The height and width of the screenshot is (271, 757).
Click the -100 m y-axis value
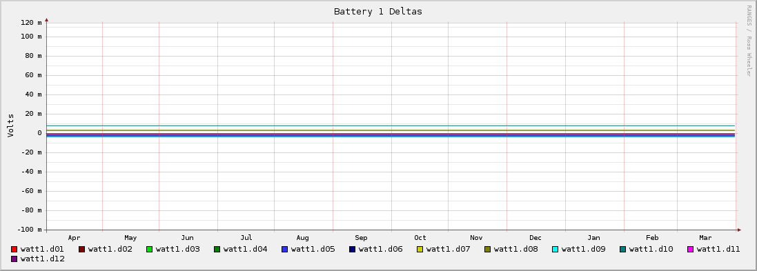(x=30, y=230)
